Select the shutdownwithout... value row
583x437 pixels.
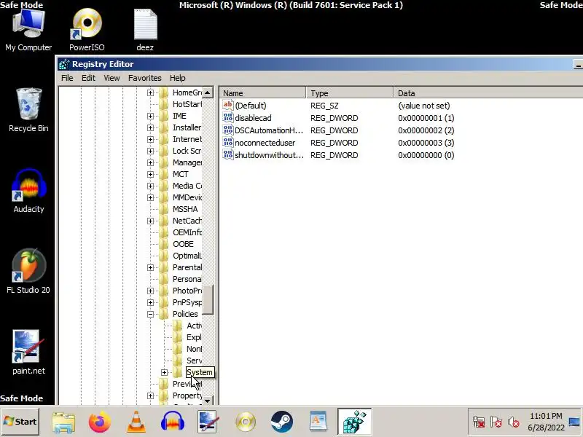point(338,155)
